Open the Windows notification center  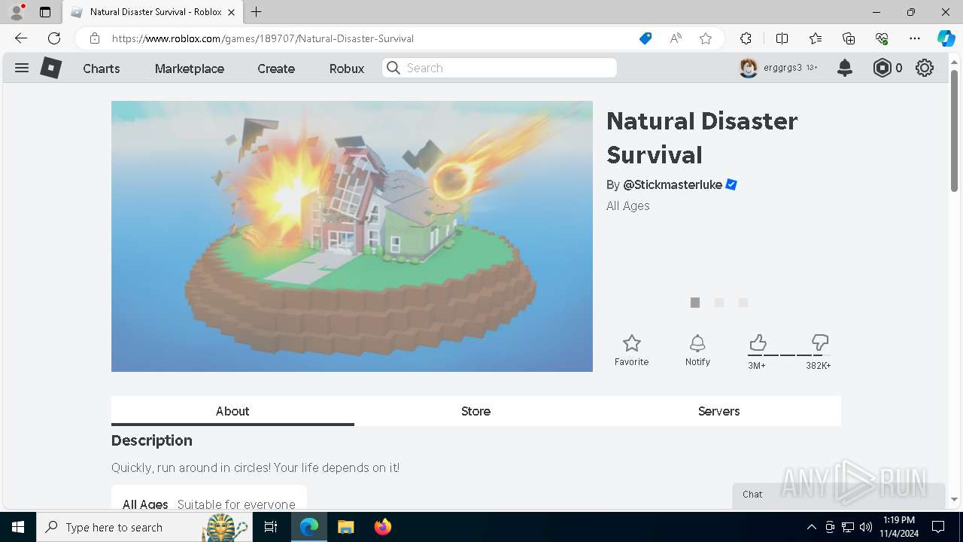[938, 527]
